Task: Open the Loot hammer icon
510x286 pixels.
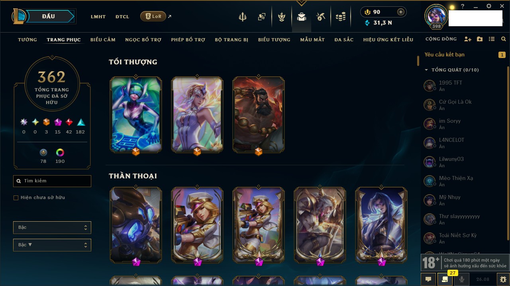Action: point(321,17)
